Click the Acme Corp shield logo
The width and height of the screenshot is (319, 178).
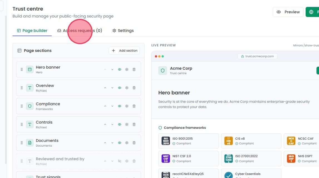point(162,71)
